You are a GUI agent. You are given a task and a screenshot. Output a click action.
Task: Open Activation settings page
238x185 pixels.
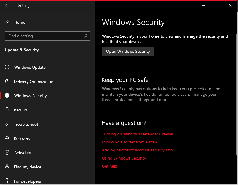23,153
